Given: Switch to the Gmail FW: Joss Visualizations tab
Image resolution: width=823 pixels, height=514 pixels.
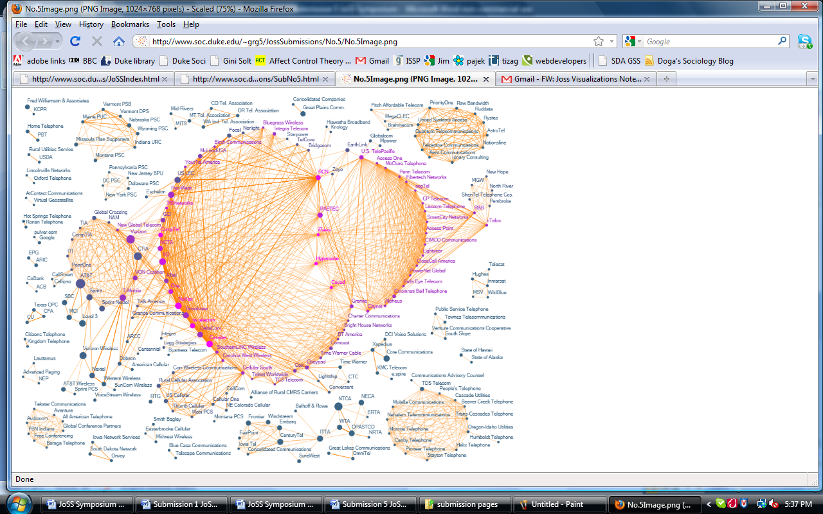Looking at the screenshot, I should (x=577, y=79).
